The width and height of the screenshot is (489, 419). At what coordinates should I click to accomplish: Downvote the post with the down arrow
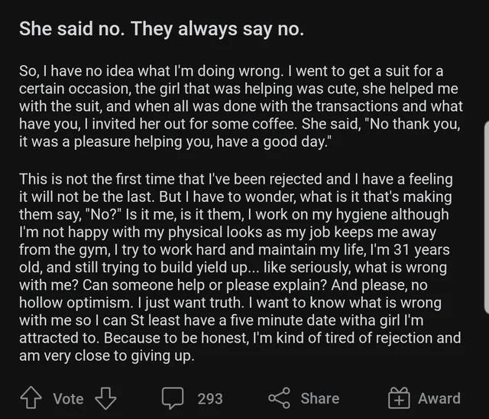pos(105,398)
